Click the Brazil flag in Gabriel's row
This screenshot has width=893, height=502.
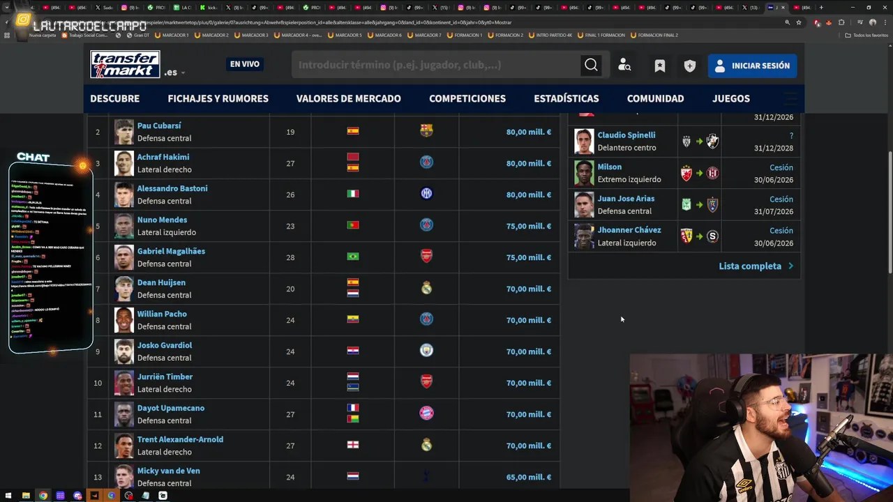coord(353,256)
